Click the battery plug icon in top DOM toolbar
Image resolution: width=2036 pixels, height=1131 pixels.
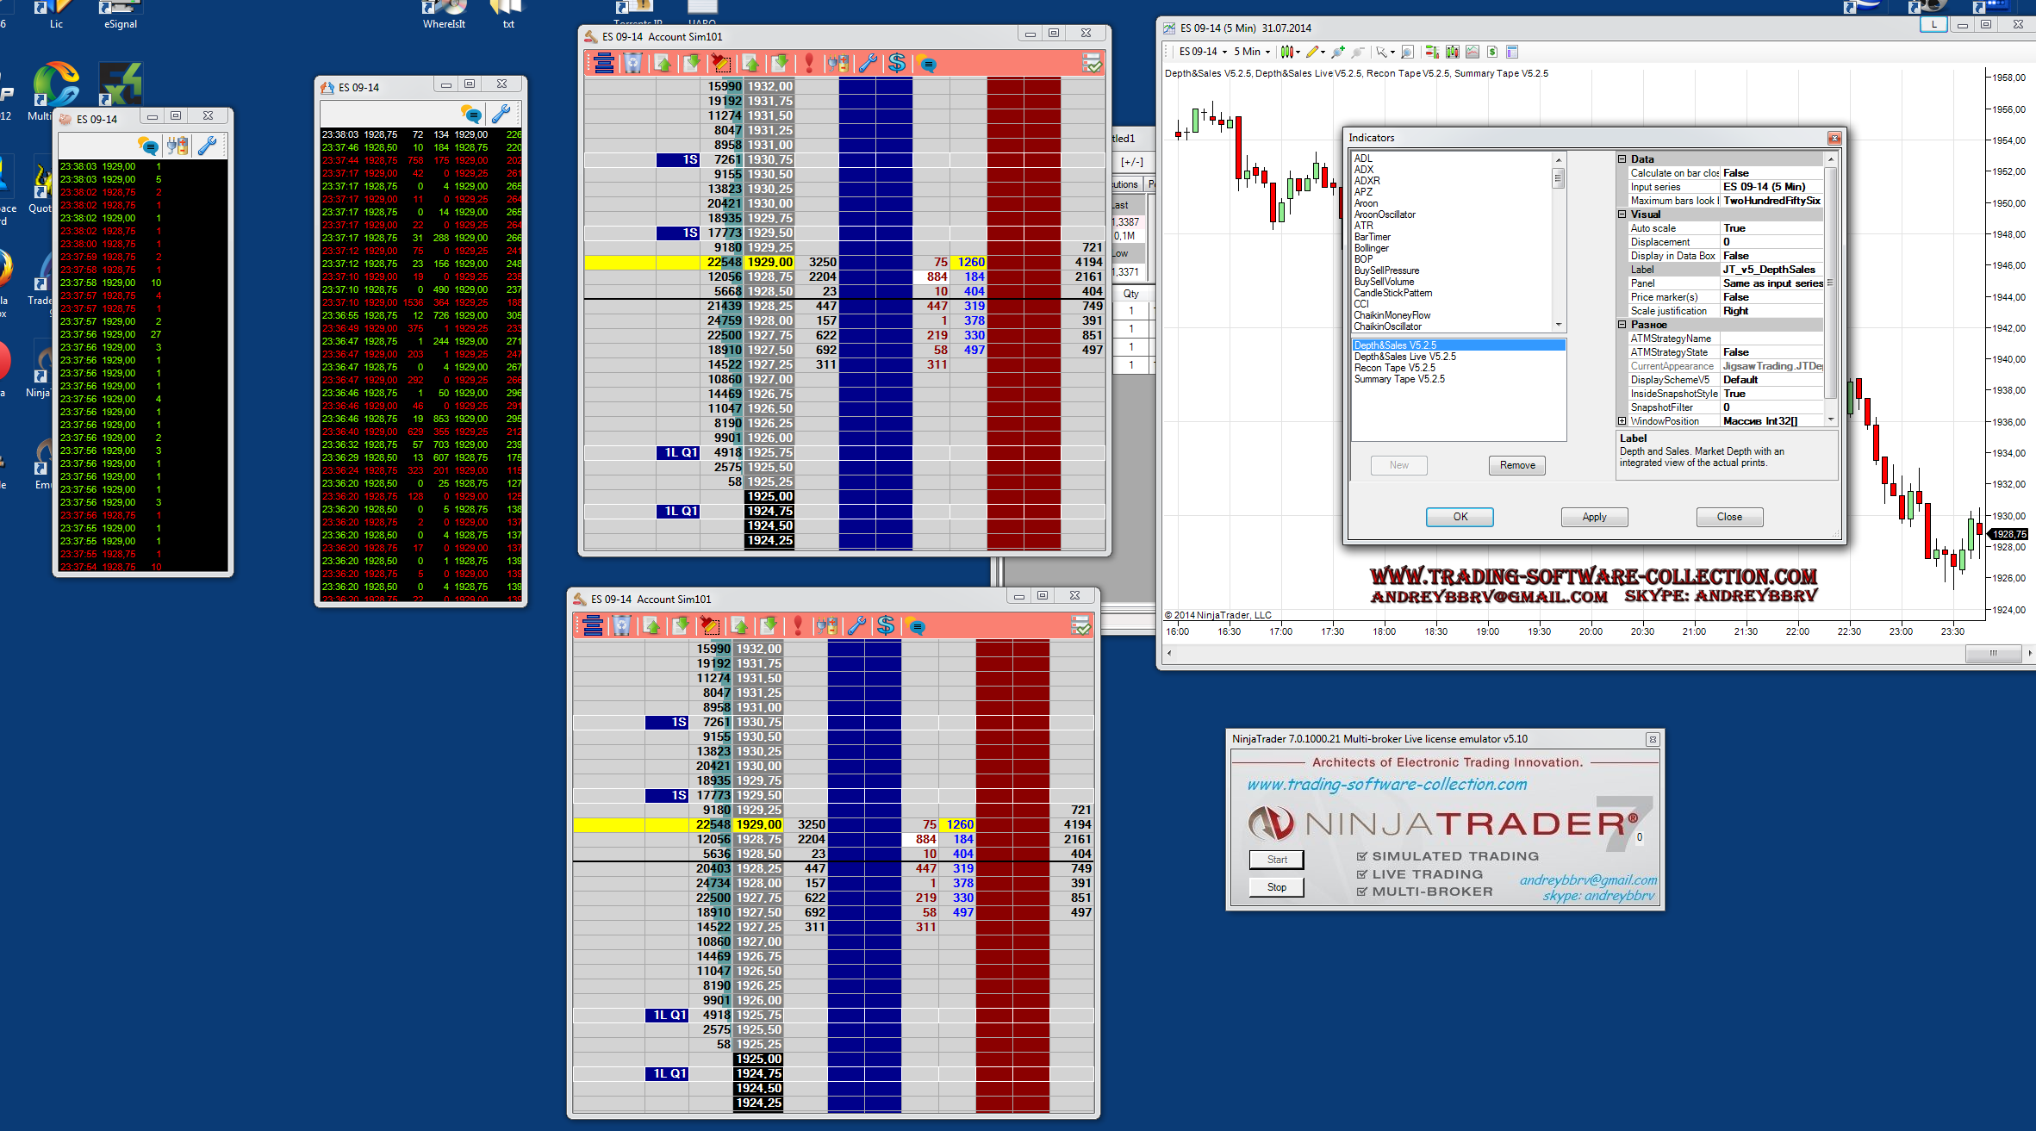pos(837,63)
